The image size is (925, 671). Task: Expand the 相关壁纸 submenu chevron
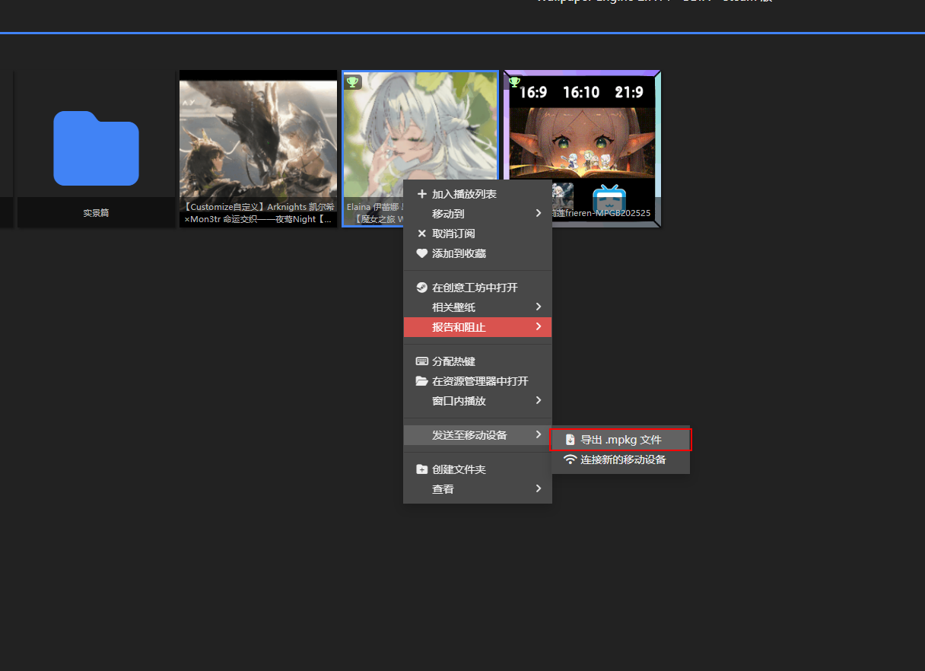point(539,307)
